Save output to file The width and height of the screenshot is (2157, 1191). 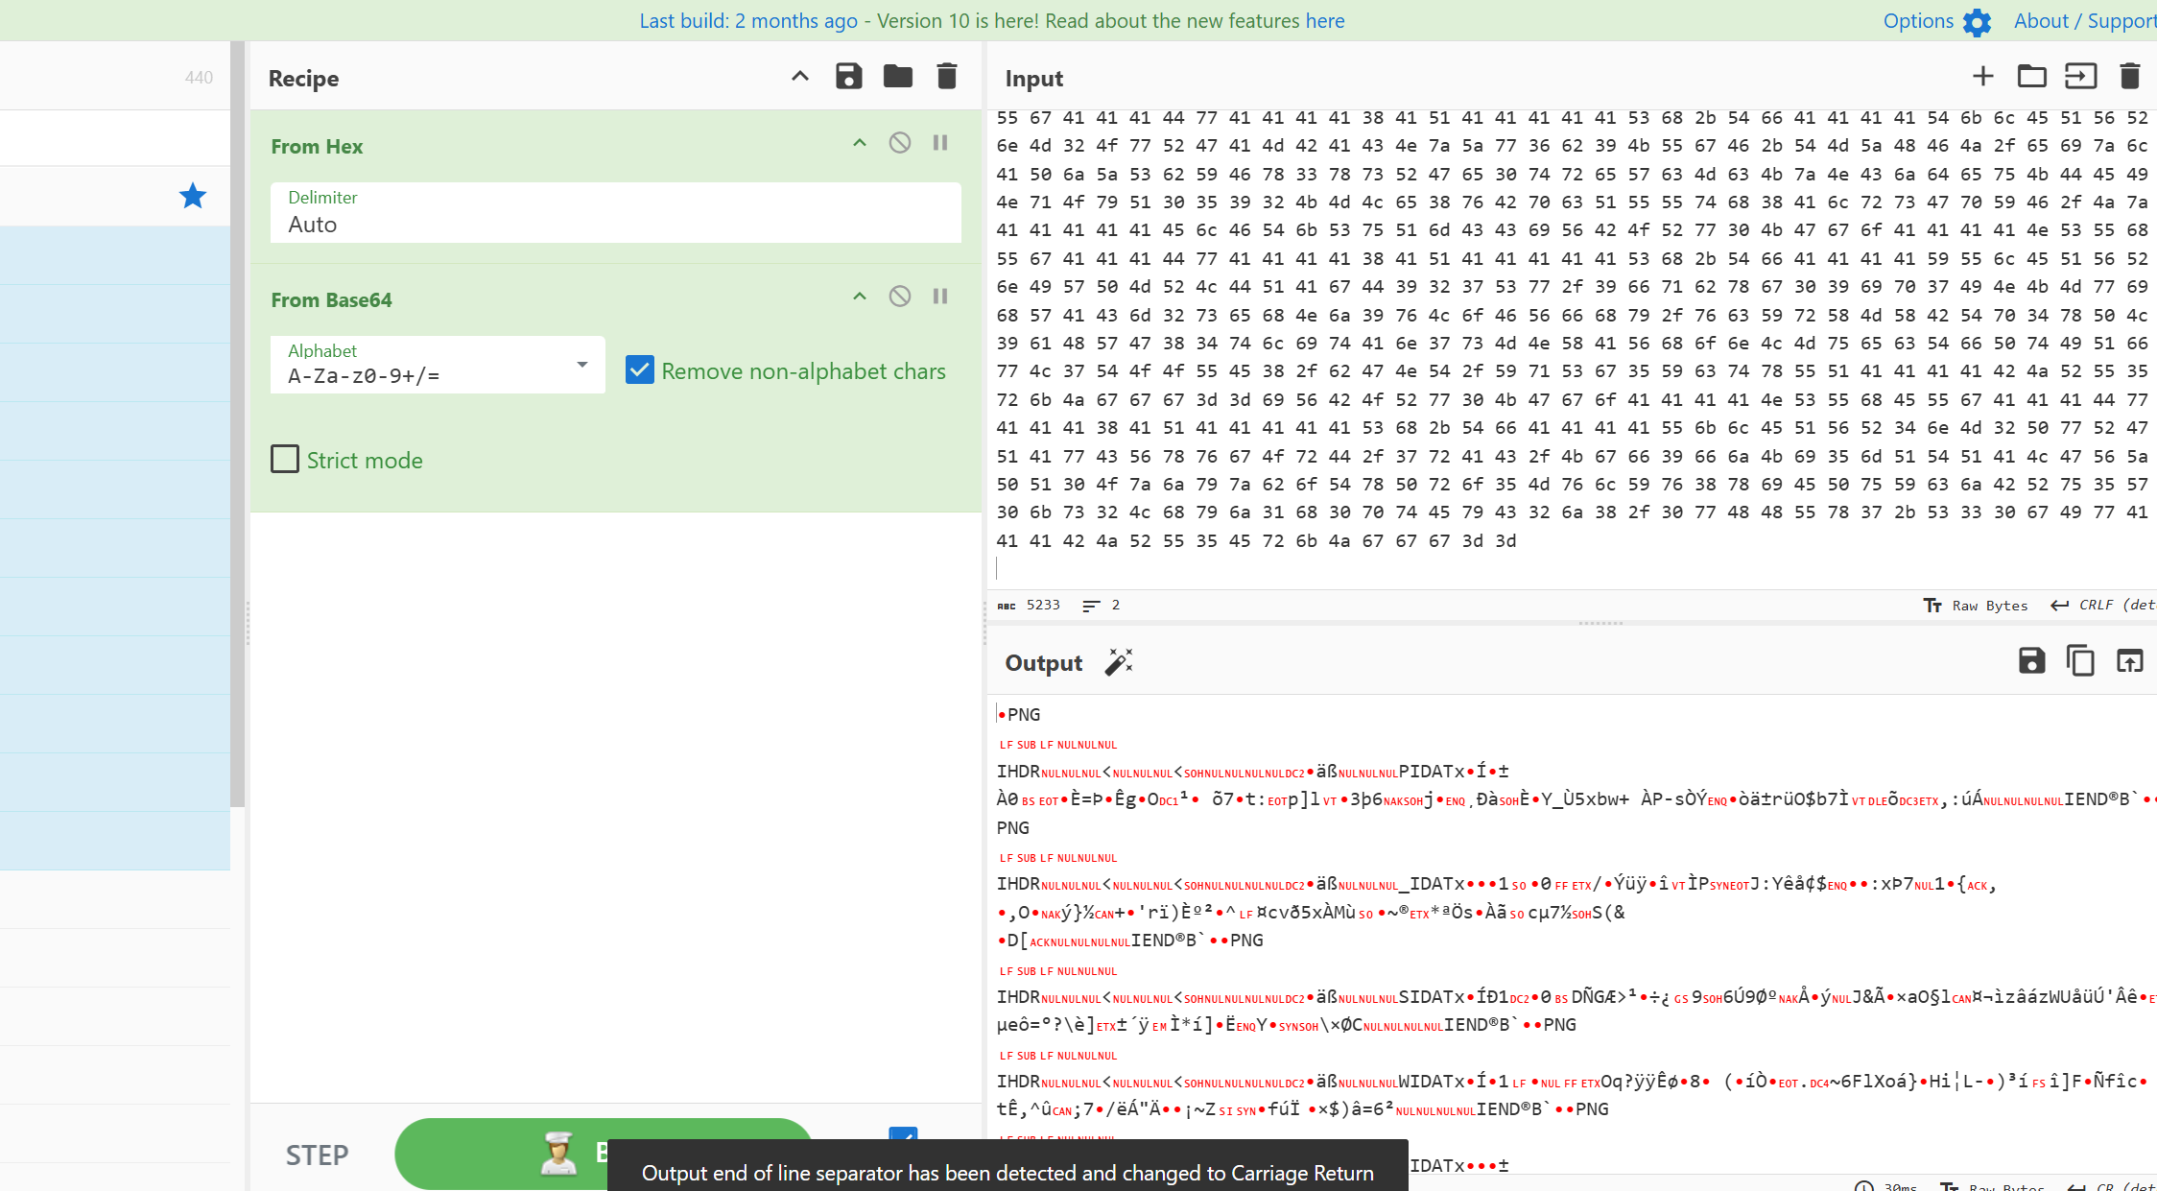click(x=2031, y=661)
